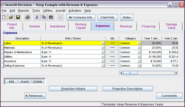Open the Comments button

click(169, 96)
